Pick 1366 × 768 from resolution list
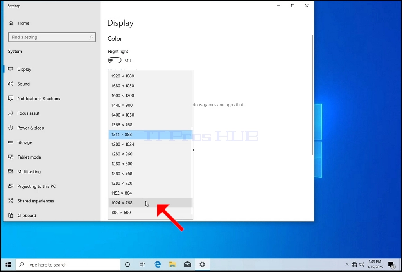The height and width of the screenshot is (272, 402). point(150,125)
